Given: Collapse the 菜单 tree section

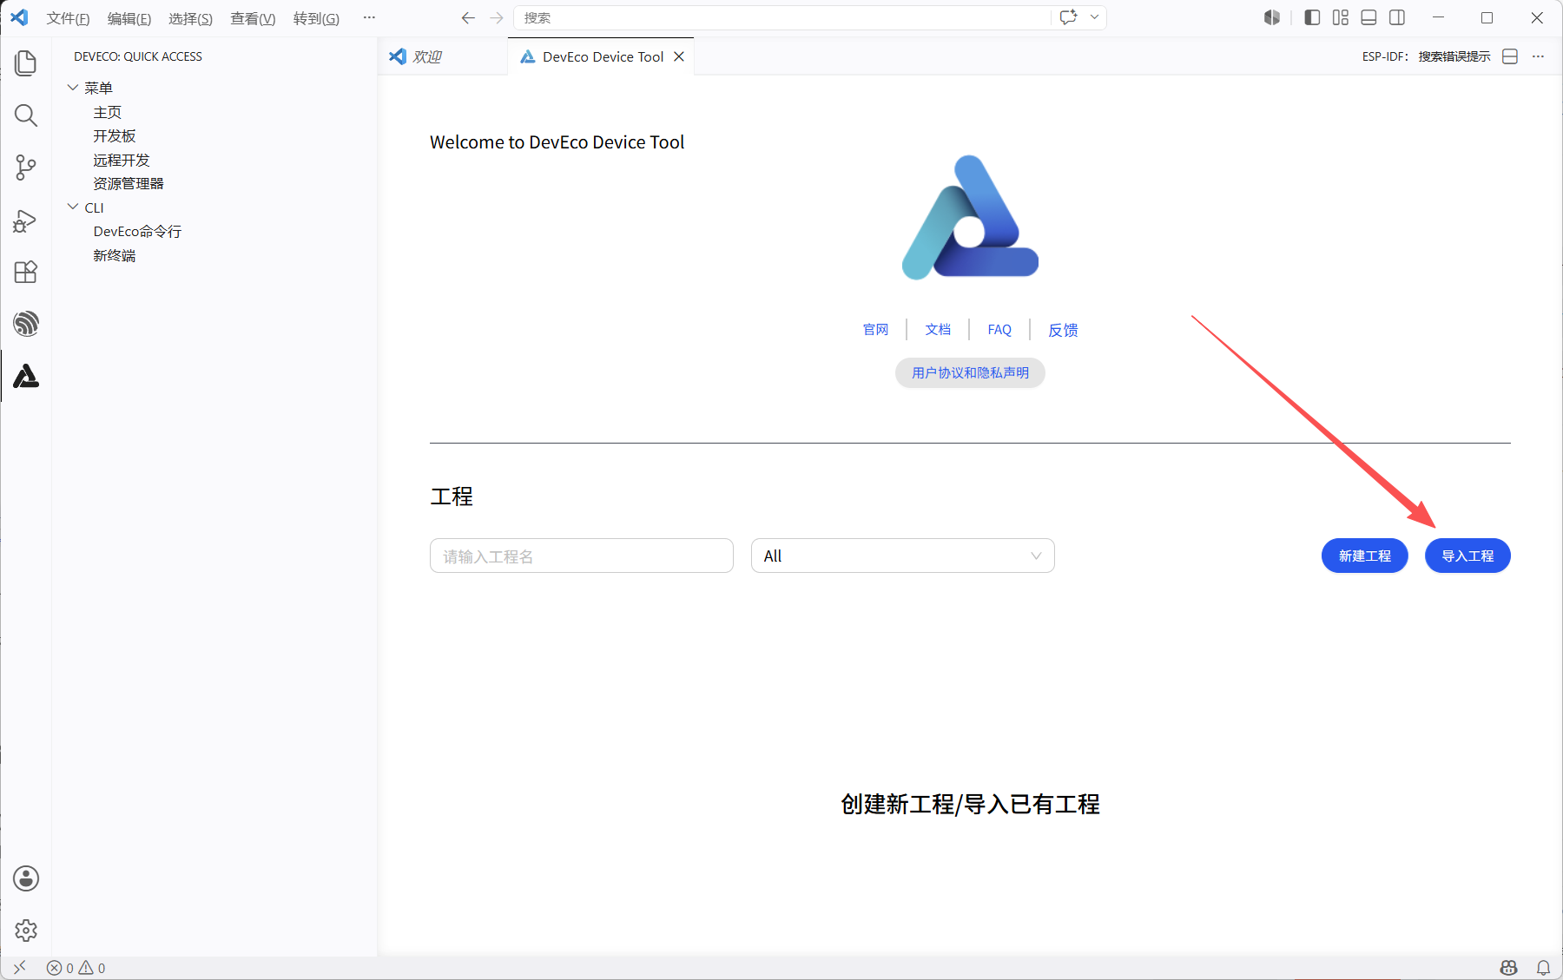Looking at the screenshot, I should (73, 88).
